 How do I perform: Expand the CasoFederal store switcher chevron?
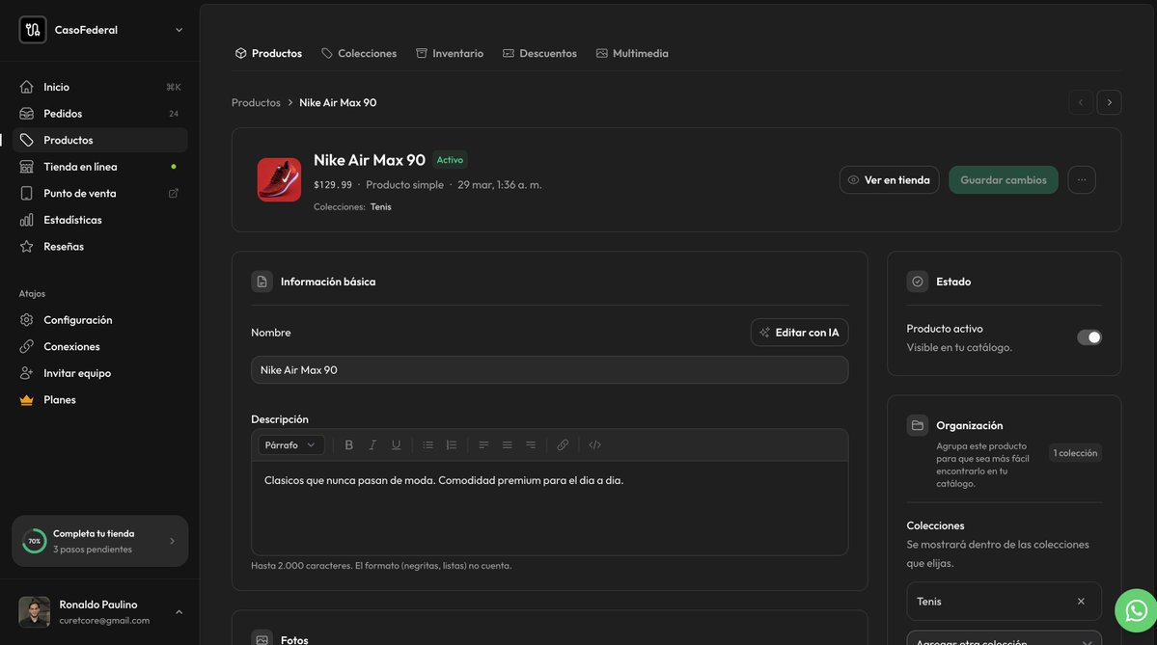click(179, 30)
